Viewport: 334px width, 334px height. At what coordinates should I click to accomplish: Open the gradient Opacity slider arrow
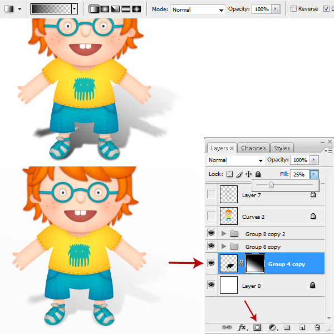(x=276, y=9)
